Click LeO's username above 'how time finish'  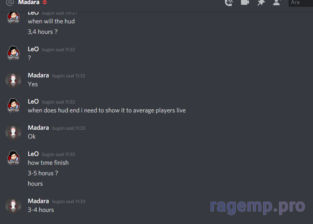[33, 154]
